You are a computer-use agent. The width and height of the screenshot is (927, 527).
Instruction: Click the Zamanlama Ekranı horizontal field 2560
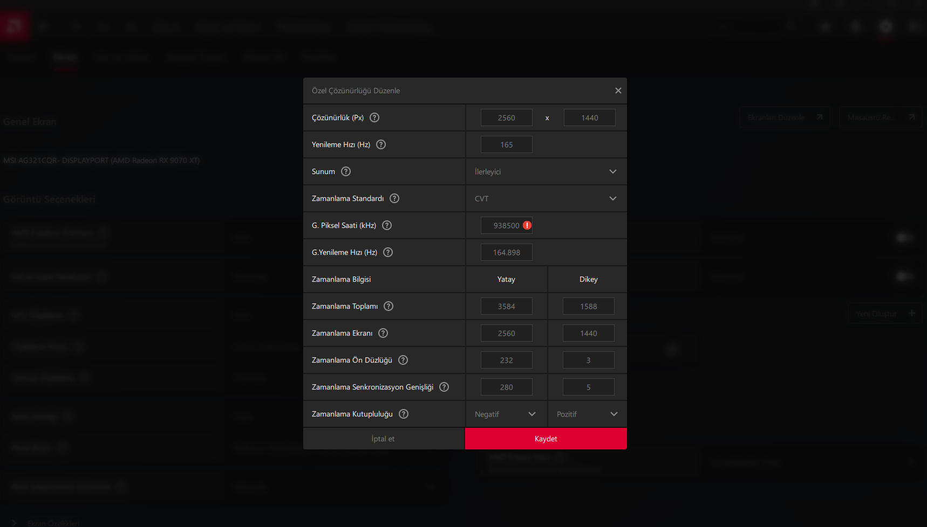click(507, 333)
